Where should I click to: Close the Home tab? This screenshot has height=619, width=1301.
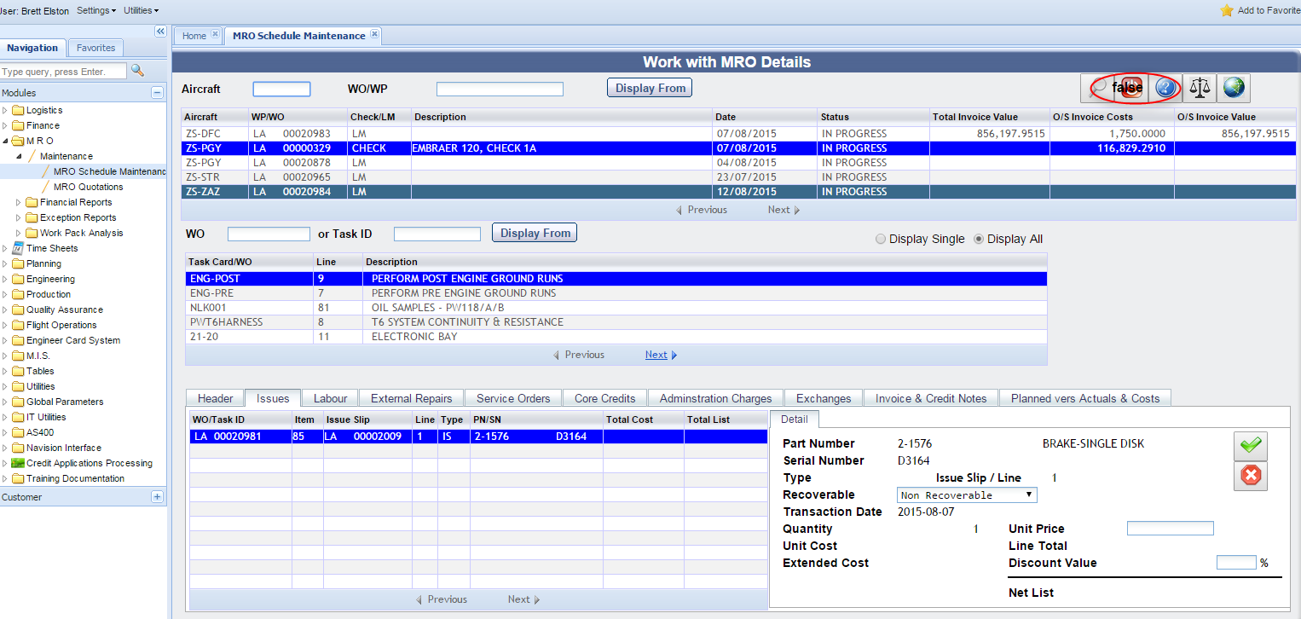215,35
